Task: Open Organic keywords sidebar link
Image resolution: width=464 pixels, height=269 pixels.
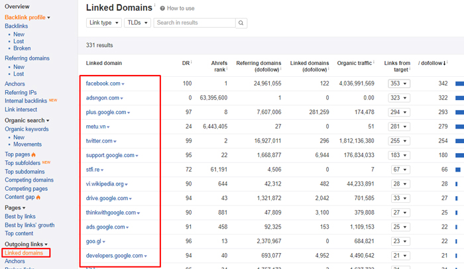Action: click(x=27, y=129)
